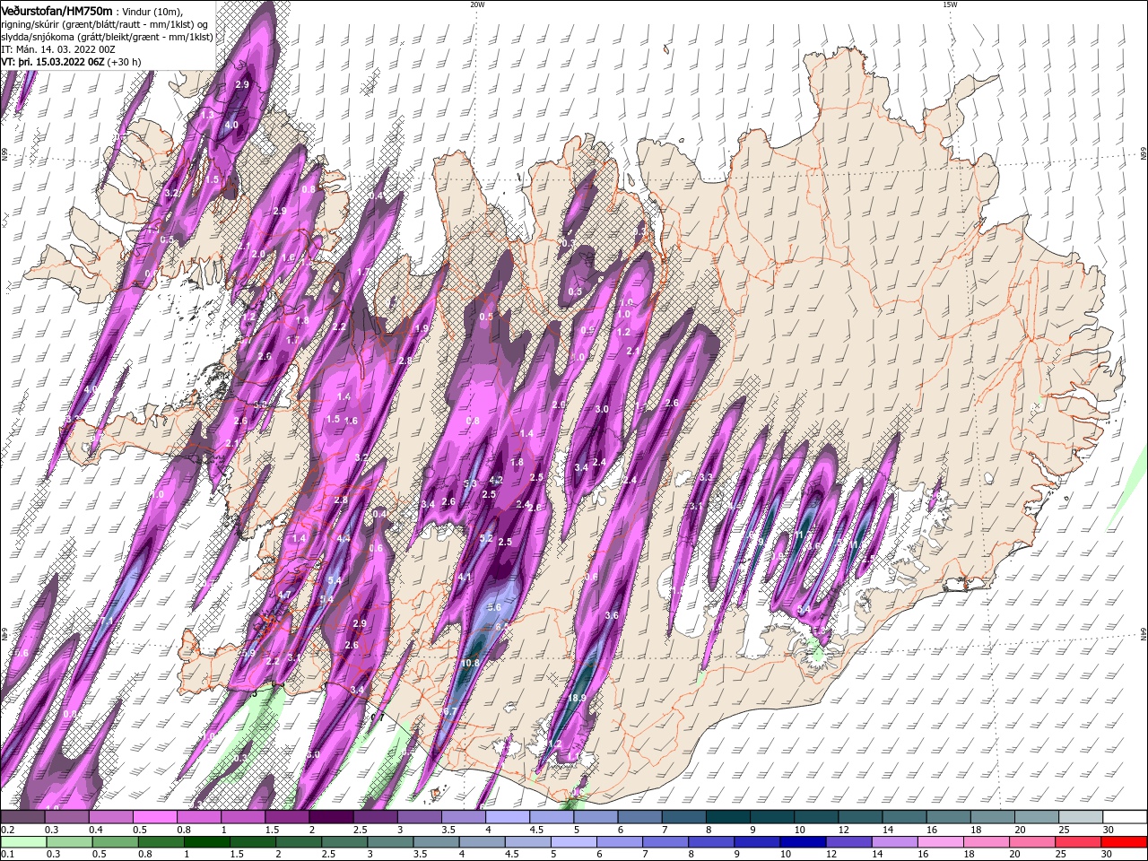Click the '0.1' label in the lower legend

[7, 855]
